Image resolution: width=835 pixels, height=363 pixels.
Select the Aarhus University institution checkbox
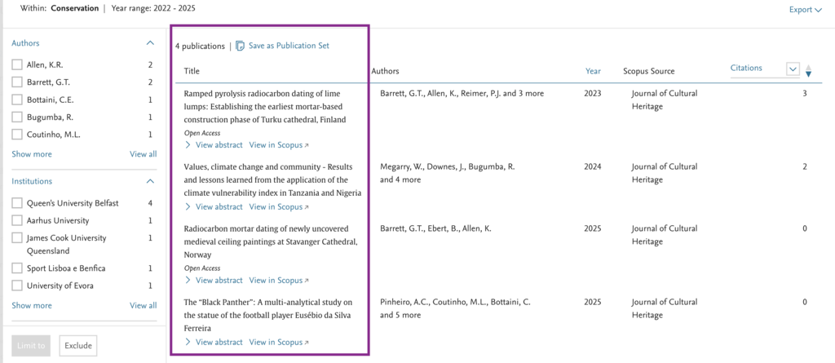click(17, 221)
